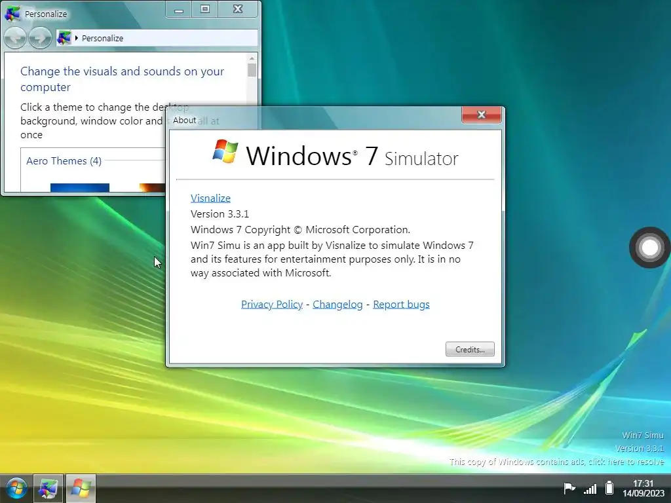Click the Personalize address bar icon
The image size is (671, 503).
(64, 38)
